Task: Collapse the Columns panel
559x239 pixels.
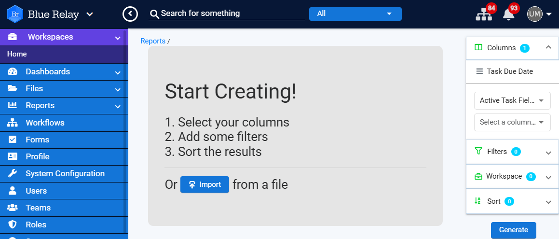Action: (548, 47)
